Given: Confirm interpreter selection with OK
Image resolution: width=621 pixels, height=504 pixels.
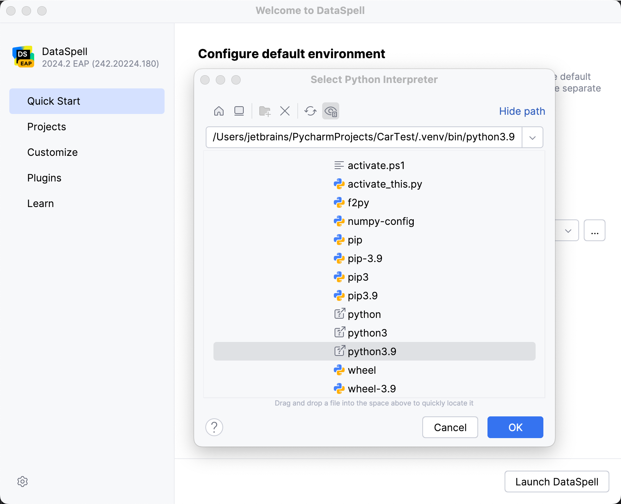Looking at the screenshot, I should 515,427.
